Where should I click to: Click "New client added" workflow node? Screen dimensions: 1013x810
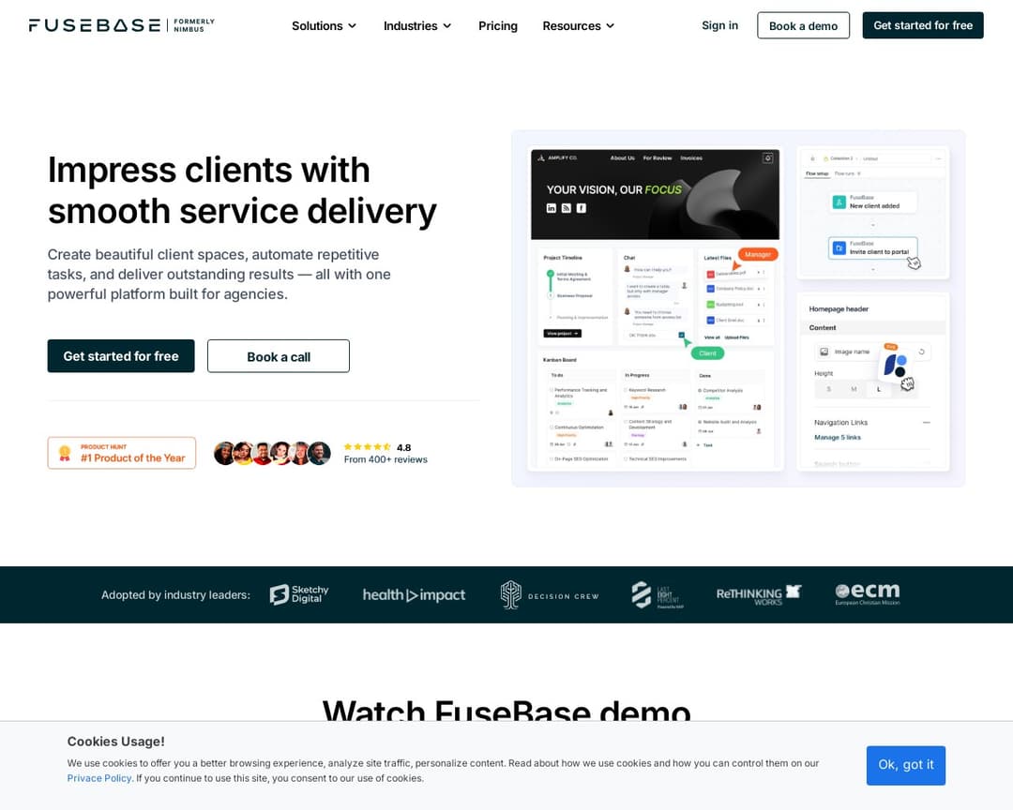tap(873, 202)
